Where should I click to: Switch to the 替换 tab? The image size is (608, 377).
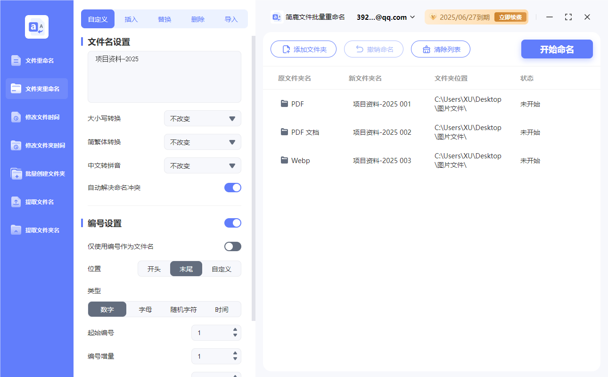click(164, 19)
